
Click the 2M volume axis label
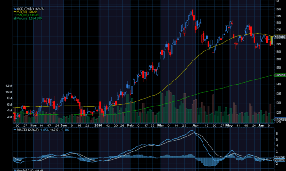10,117
